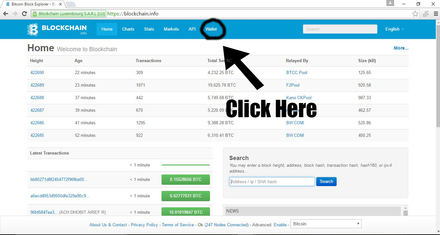The width and height of the screenshot is (440, 235).
Task: Click the Relayed By column header
Action: tap(297, 61)
